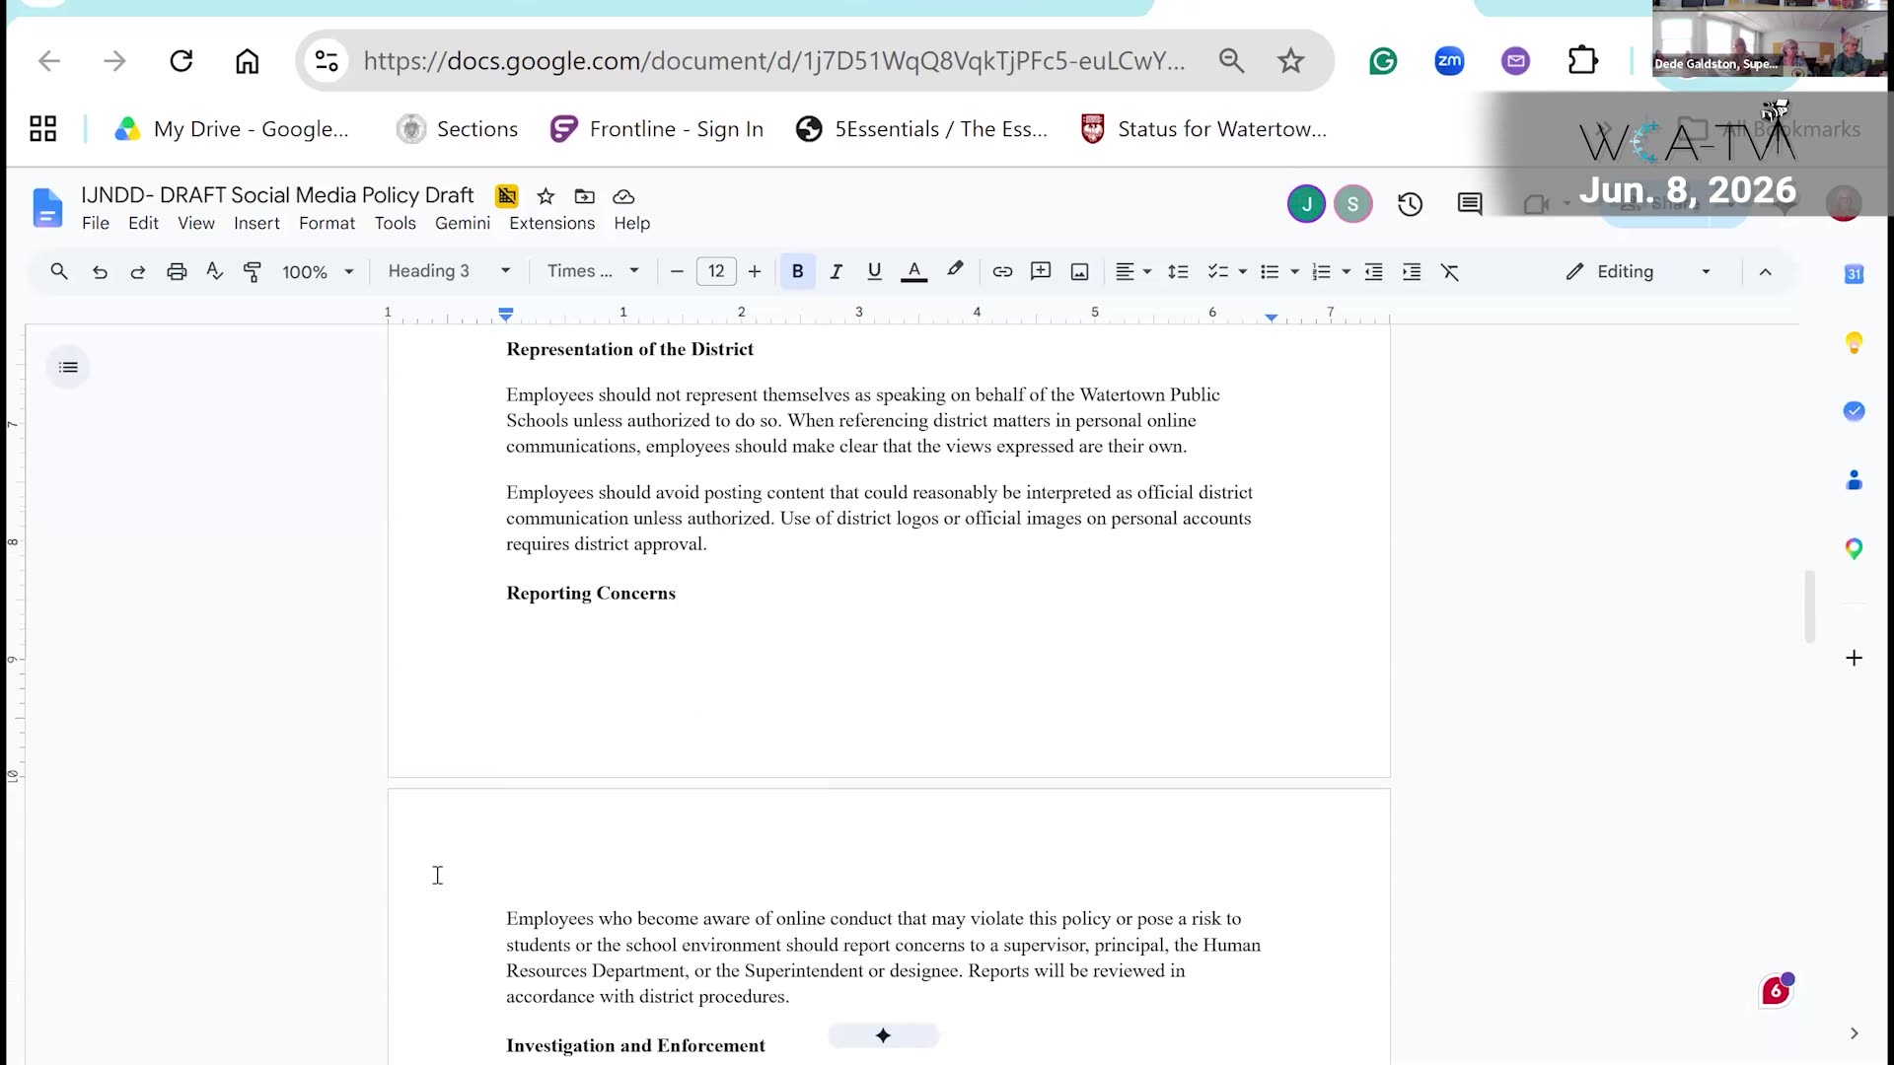Image resolution: width=1894 pixels, height=1065 pixels.
Task: Open the document outline panel
Action: click(x=68, y=367)
